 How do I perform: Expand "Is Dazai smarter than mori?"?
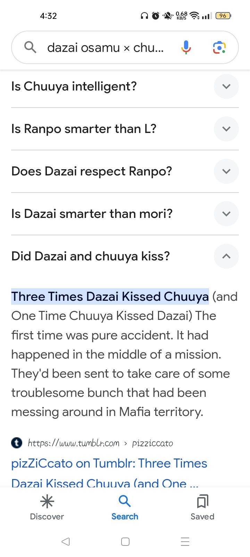coord(226,214)
